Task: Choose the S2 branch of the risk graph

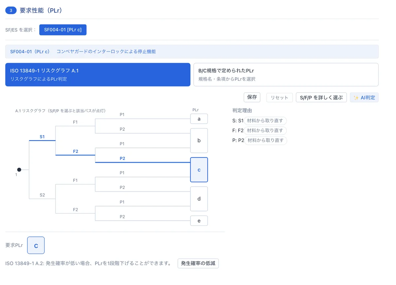Action: (42, 195)
